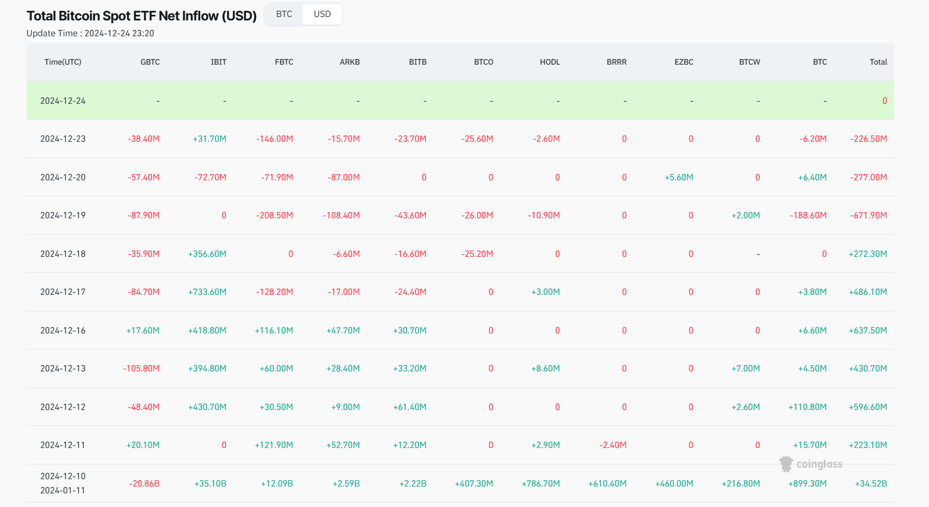The width and height of the screenshot is (929, 507).
Task: Click BTC value -188.60M
Action: [x=808, y=216]
